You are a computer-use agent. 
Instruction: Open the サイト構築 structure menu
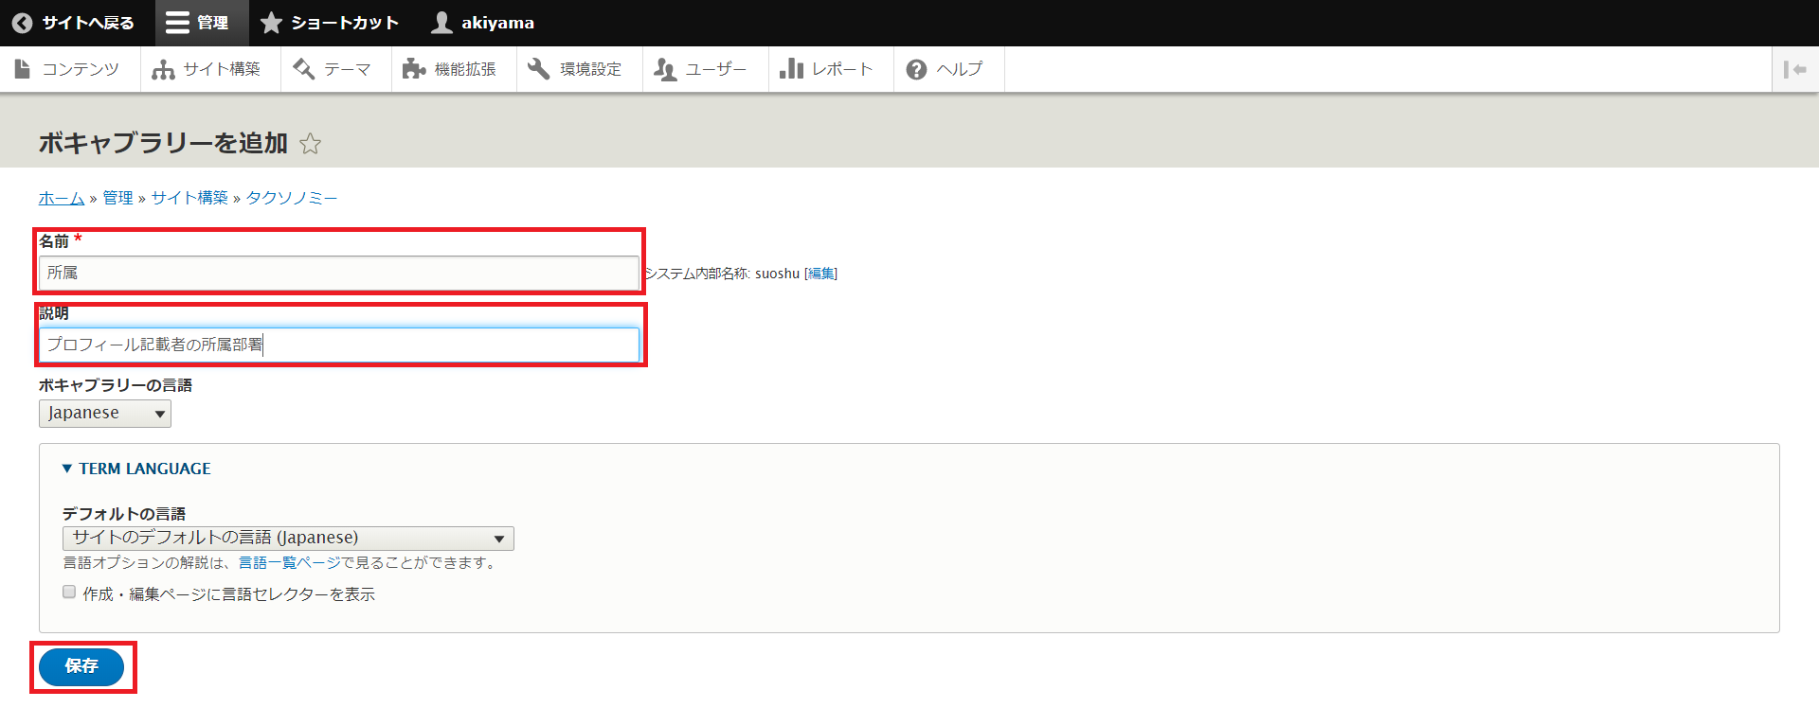[208, 69]
